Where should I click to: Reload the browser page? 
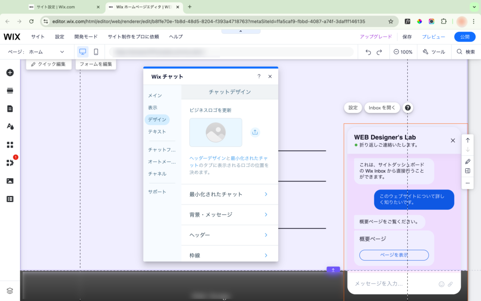tap(31, 21)
